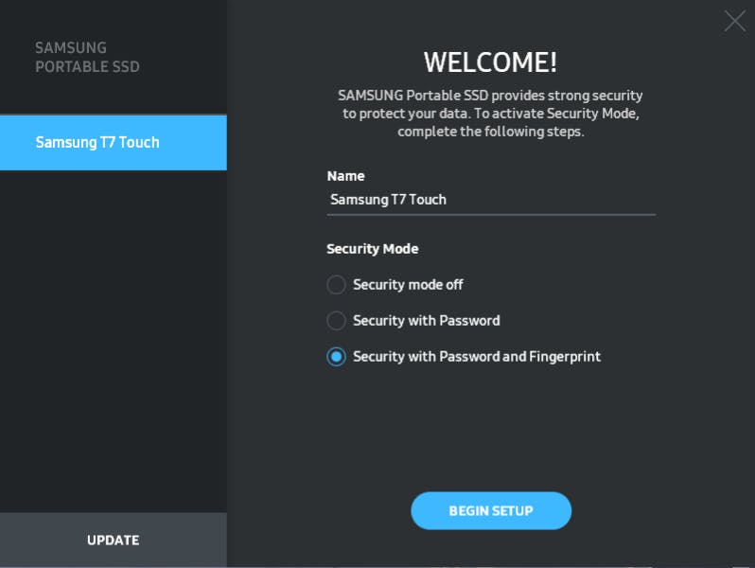Click the security description paragraph text
This screenshot has height=568, width=755.
pyautogui.click(x=490, y=115)
